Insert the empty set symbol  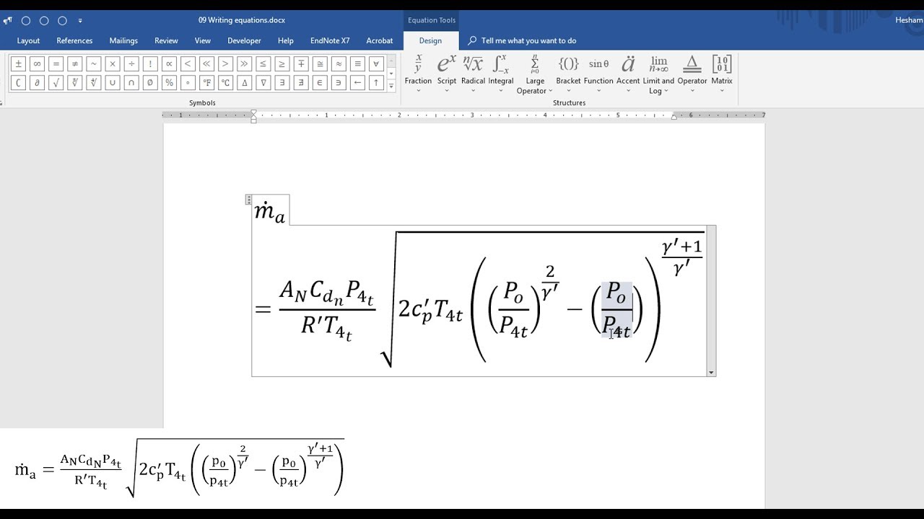149,82
